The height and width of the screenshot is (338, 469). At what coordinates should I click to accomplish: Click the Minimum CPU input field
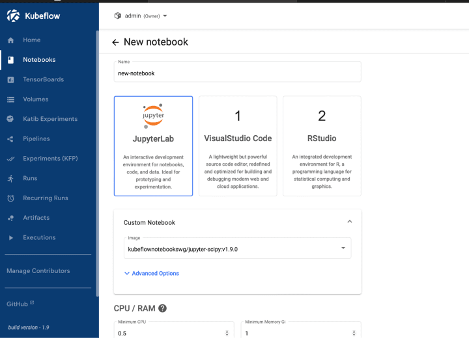[174, 330]
